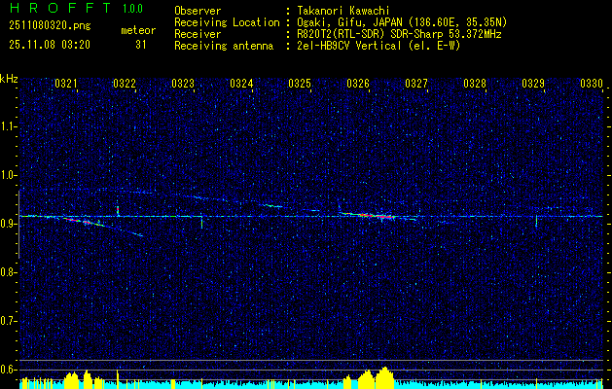Click the 0323 time marker
Screen dimensions: 612x389
[x=183, y=84]
